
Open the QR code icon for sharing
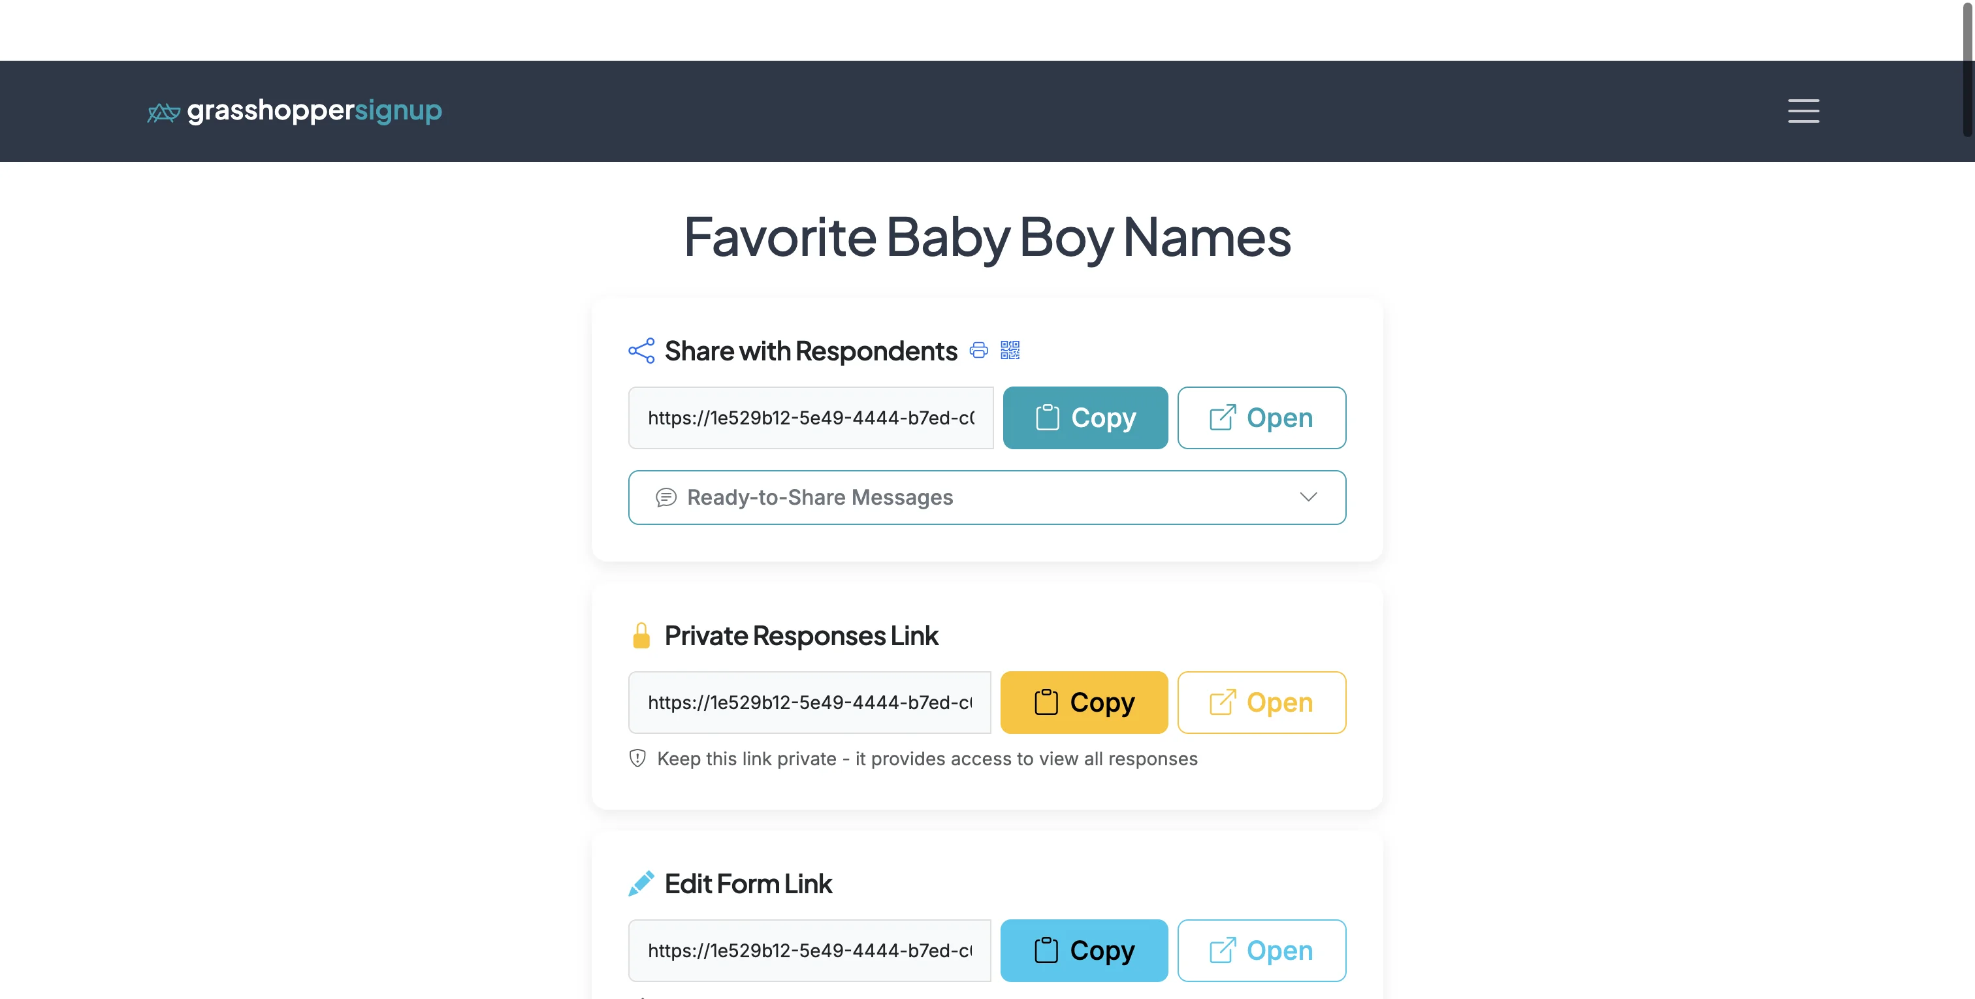[1010, 351]
